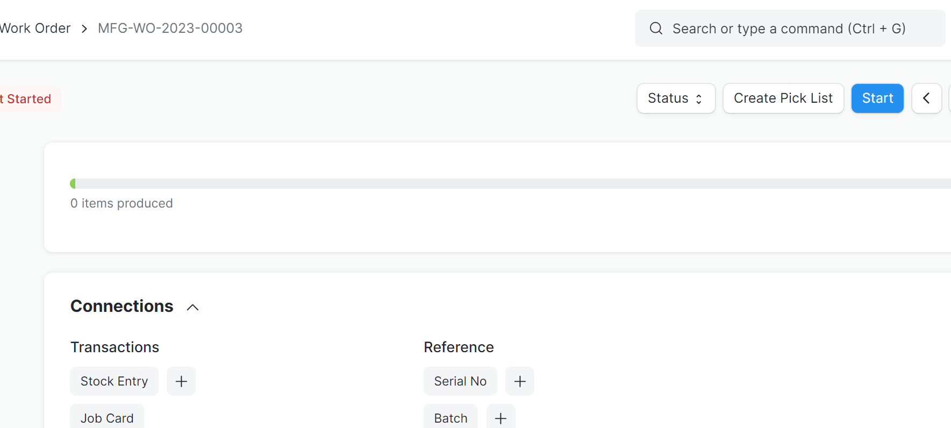Click the '0 items produced' label
951x428 pixels.
(121, 203)
